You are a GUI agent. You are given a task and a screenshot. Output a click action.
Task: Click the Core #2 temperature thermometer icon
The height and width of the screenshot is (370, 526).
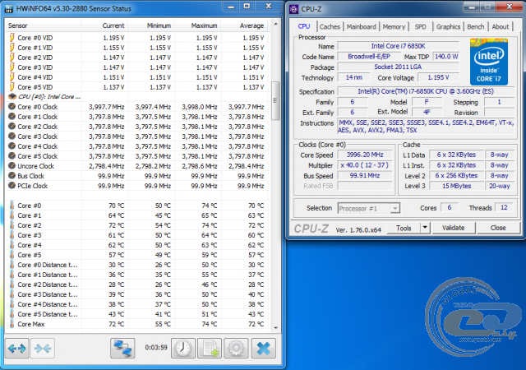[x=12, y=225]
